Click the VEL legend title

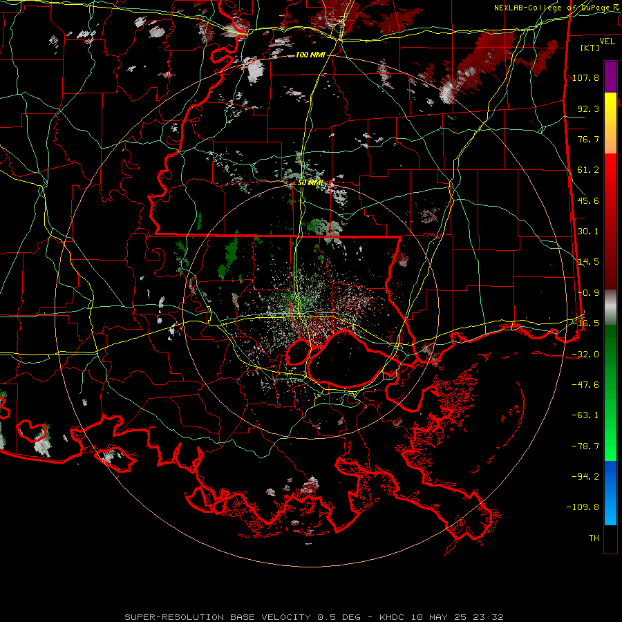607,41
